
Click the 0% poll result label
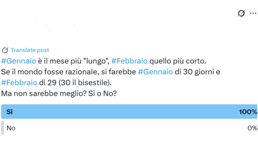[x=252, y=128]
